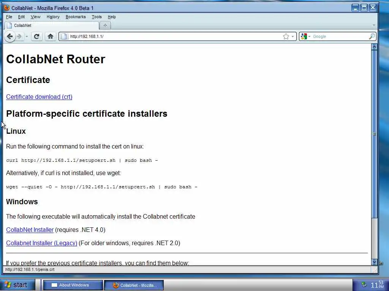
Task: Open the Google search engine selector
Action: 305,37
